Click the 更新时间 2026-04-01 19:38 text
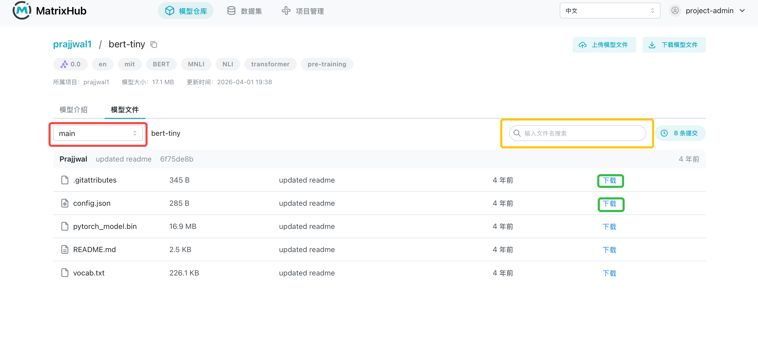Viewport: 758px width, 351px height. [229, 82]
